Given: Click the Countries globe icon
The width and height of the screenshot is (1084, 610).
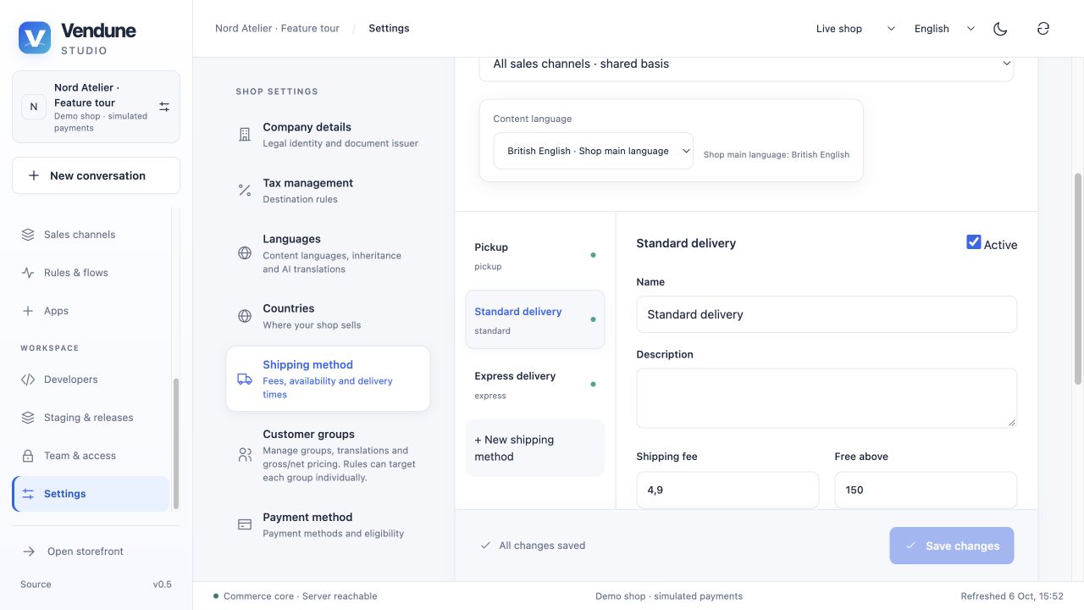Looking at the screenshot, I should [x=245, y=316].
